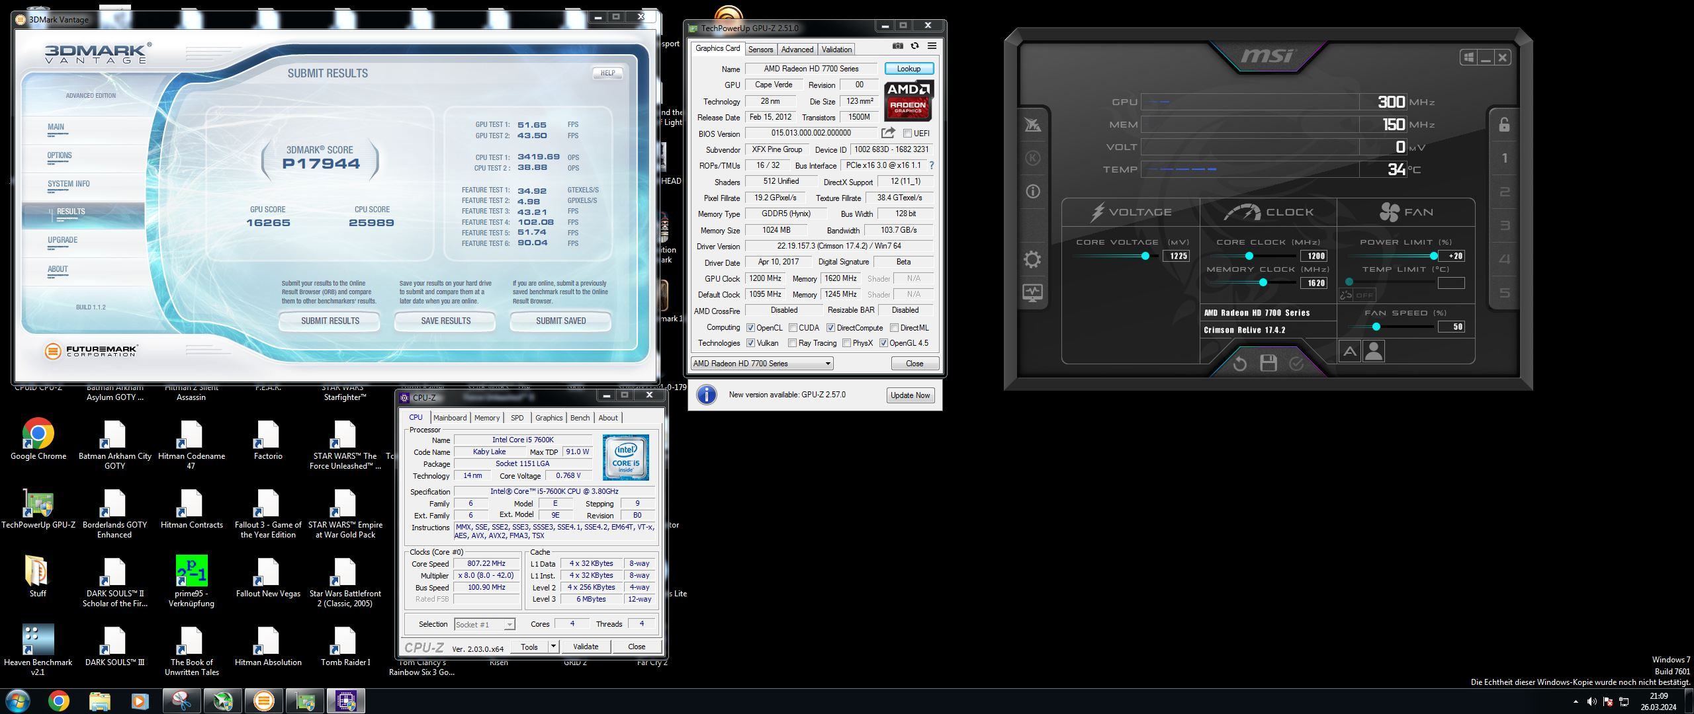Toggle the DirectML checkbox in GPU-Z

click(894, 328)
